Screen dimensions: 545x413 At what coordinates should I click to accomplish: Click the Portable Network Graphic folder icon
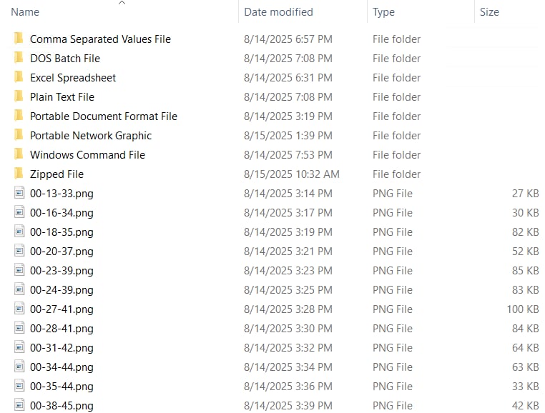pos(19,135)
